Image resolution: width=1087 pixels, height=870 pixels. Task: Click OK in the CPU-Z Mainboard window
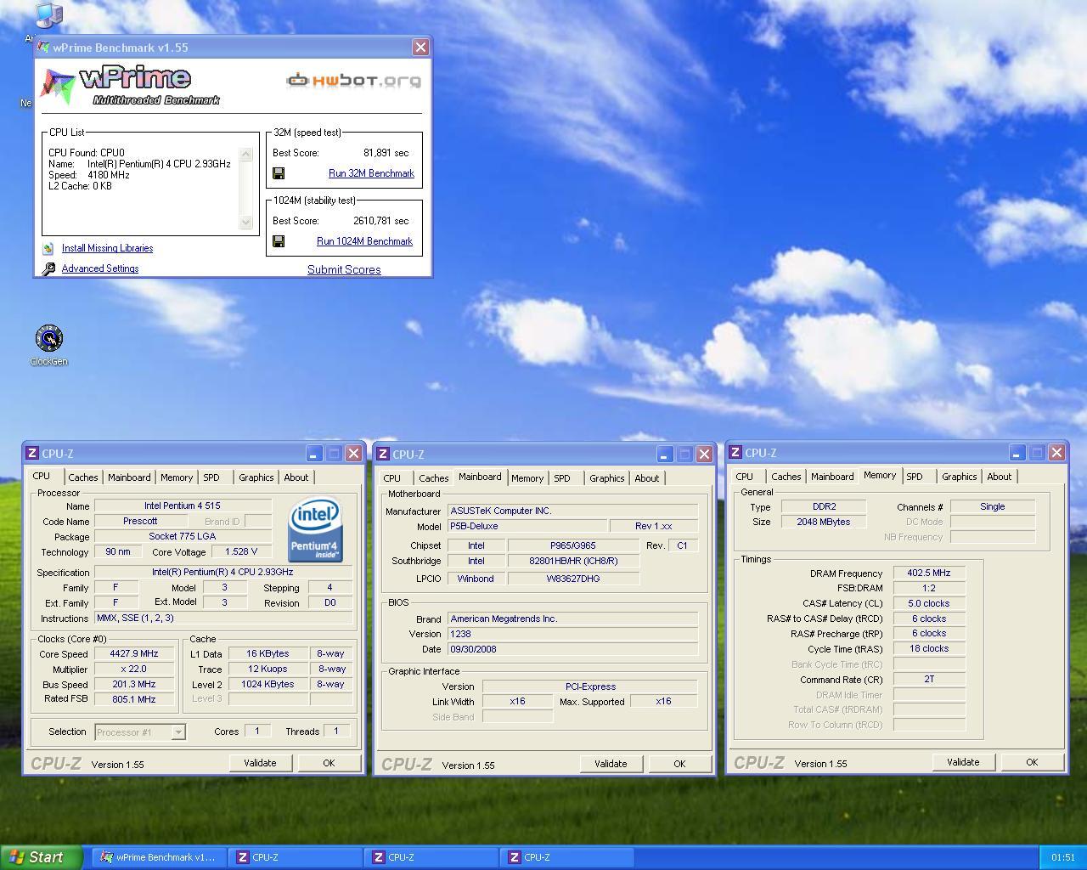[679, 764]
